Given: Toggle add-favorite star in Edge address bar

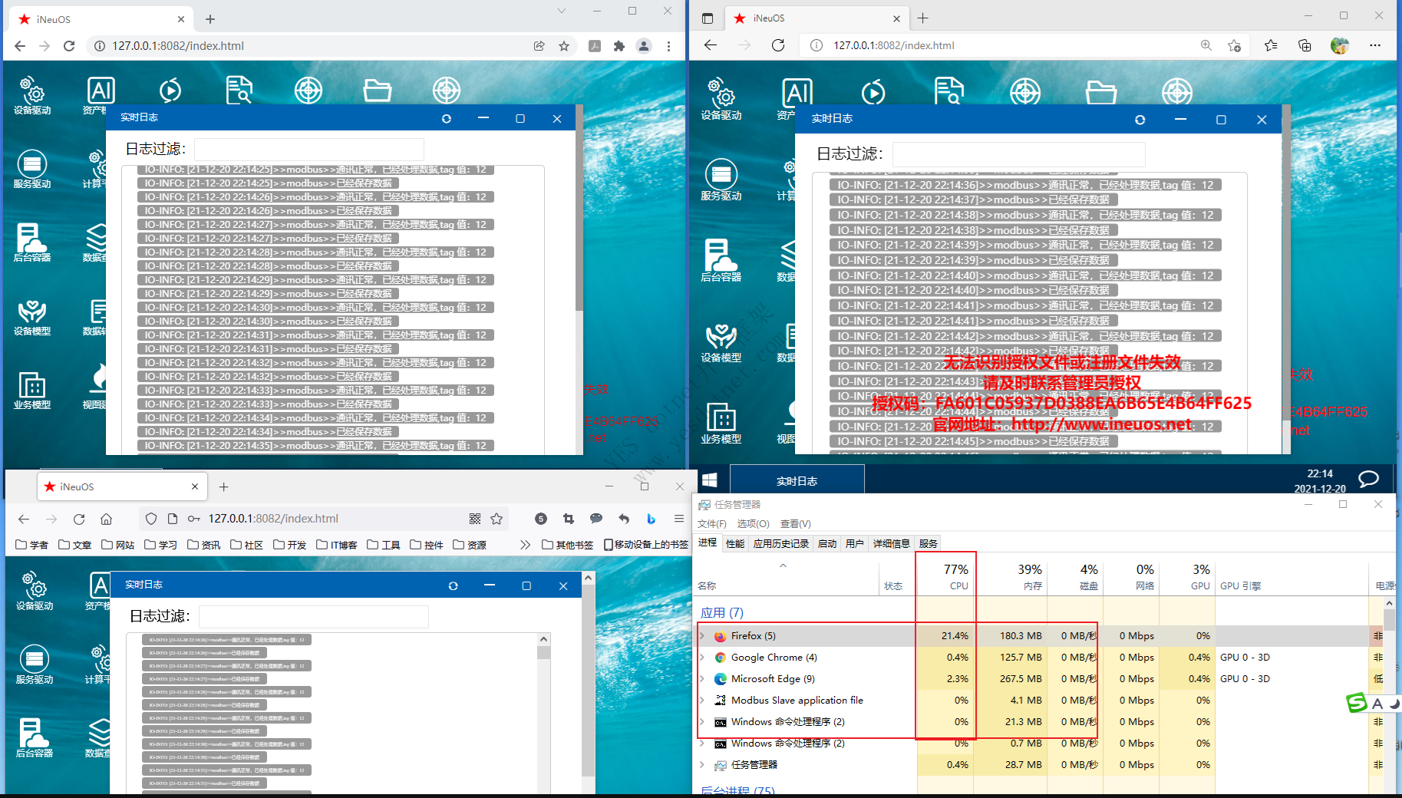Looking at the screenshot, I should click(1234, 45).
